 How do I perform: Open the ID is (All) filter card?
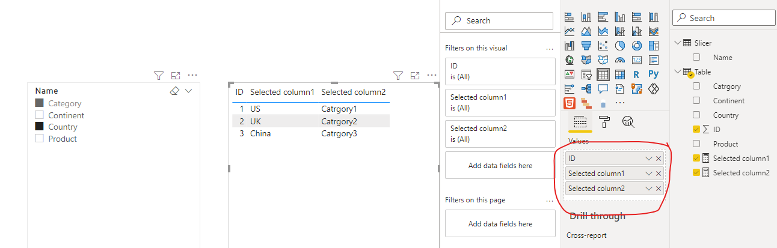click(500, 71)
